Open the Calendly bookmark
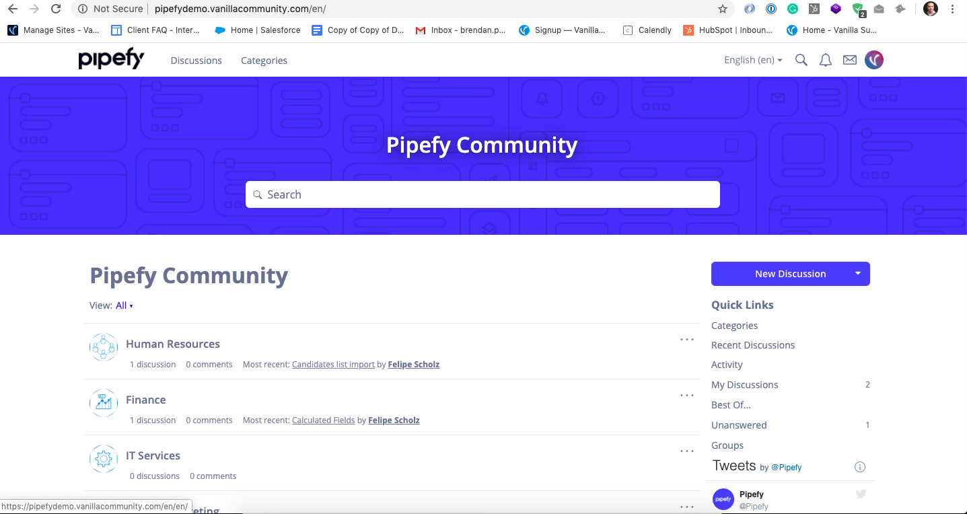 647,30
